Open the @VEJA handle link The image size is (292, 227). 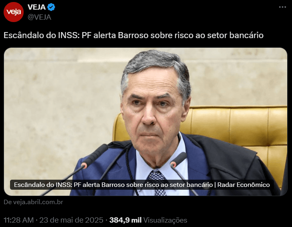[x=39, y=17]
